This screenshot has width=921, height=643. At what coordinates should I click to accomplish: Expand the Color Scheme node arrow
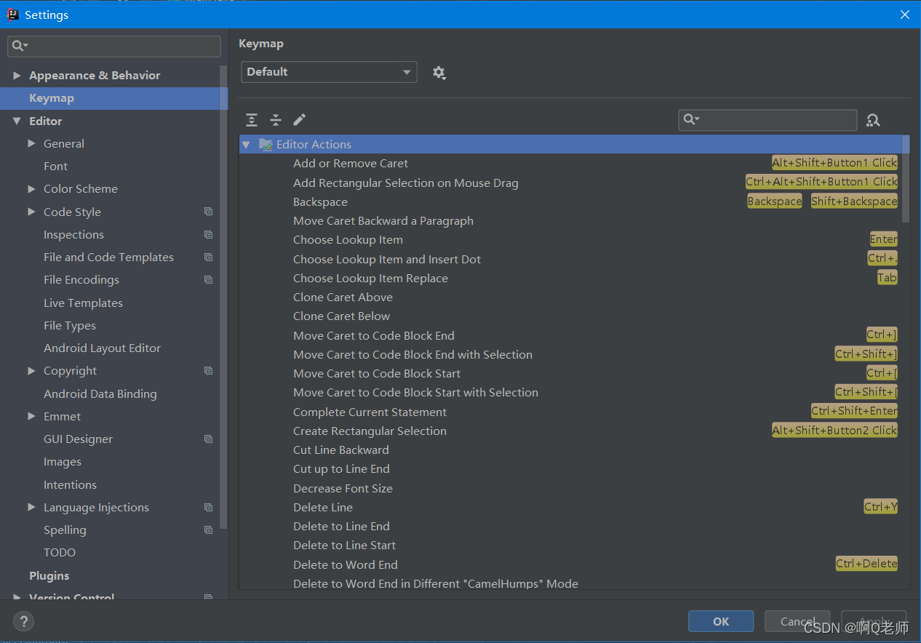click(x=31, y=188)
